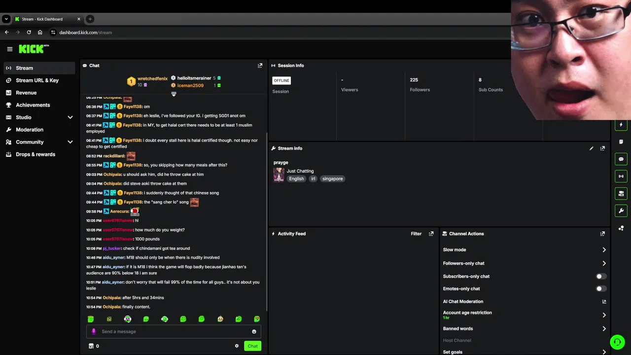Open wretchedfenix in chat leaderboard
The height and width of the screenshot is (355, 631).
click(152, 78)
